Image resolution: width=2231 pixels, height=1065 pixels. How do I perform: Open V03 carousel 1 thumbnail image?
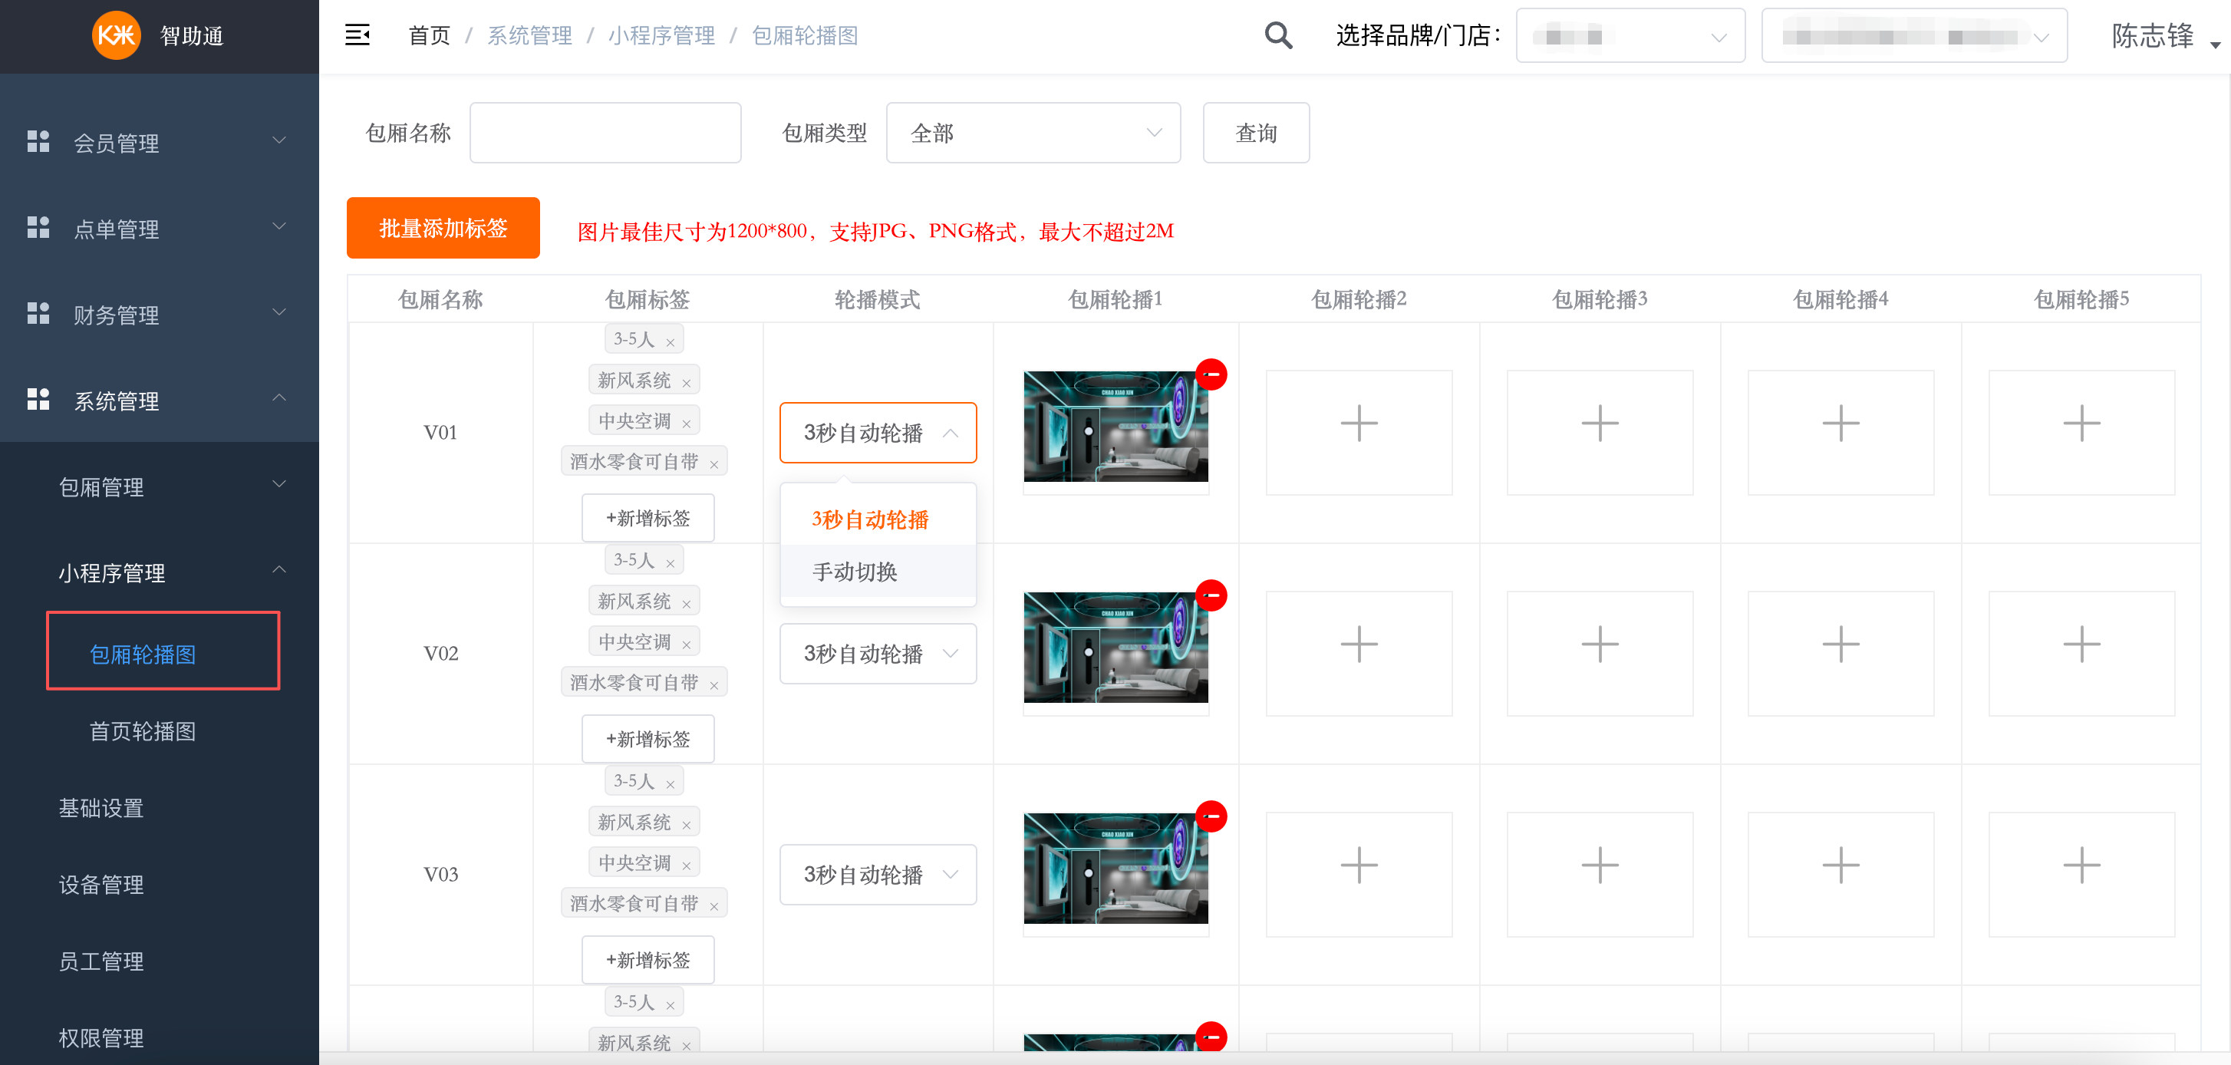point(1115,868)
